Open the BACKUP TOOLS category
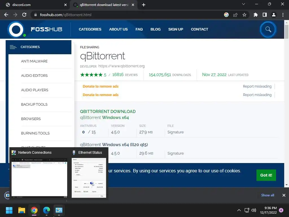Viewport: 289px width, 217px height. click(34, 105)
